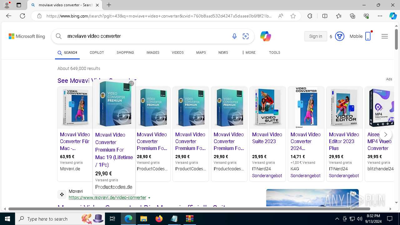
Task: Switch to VIDEOS tab
Action: pyautogui.click(x=178, y=52)
